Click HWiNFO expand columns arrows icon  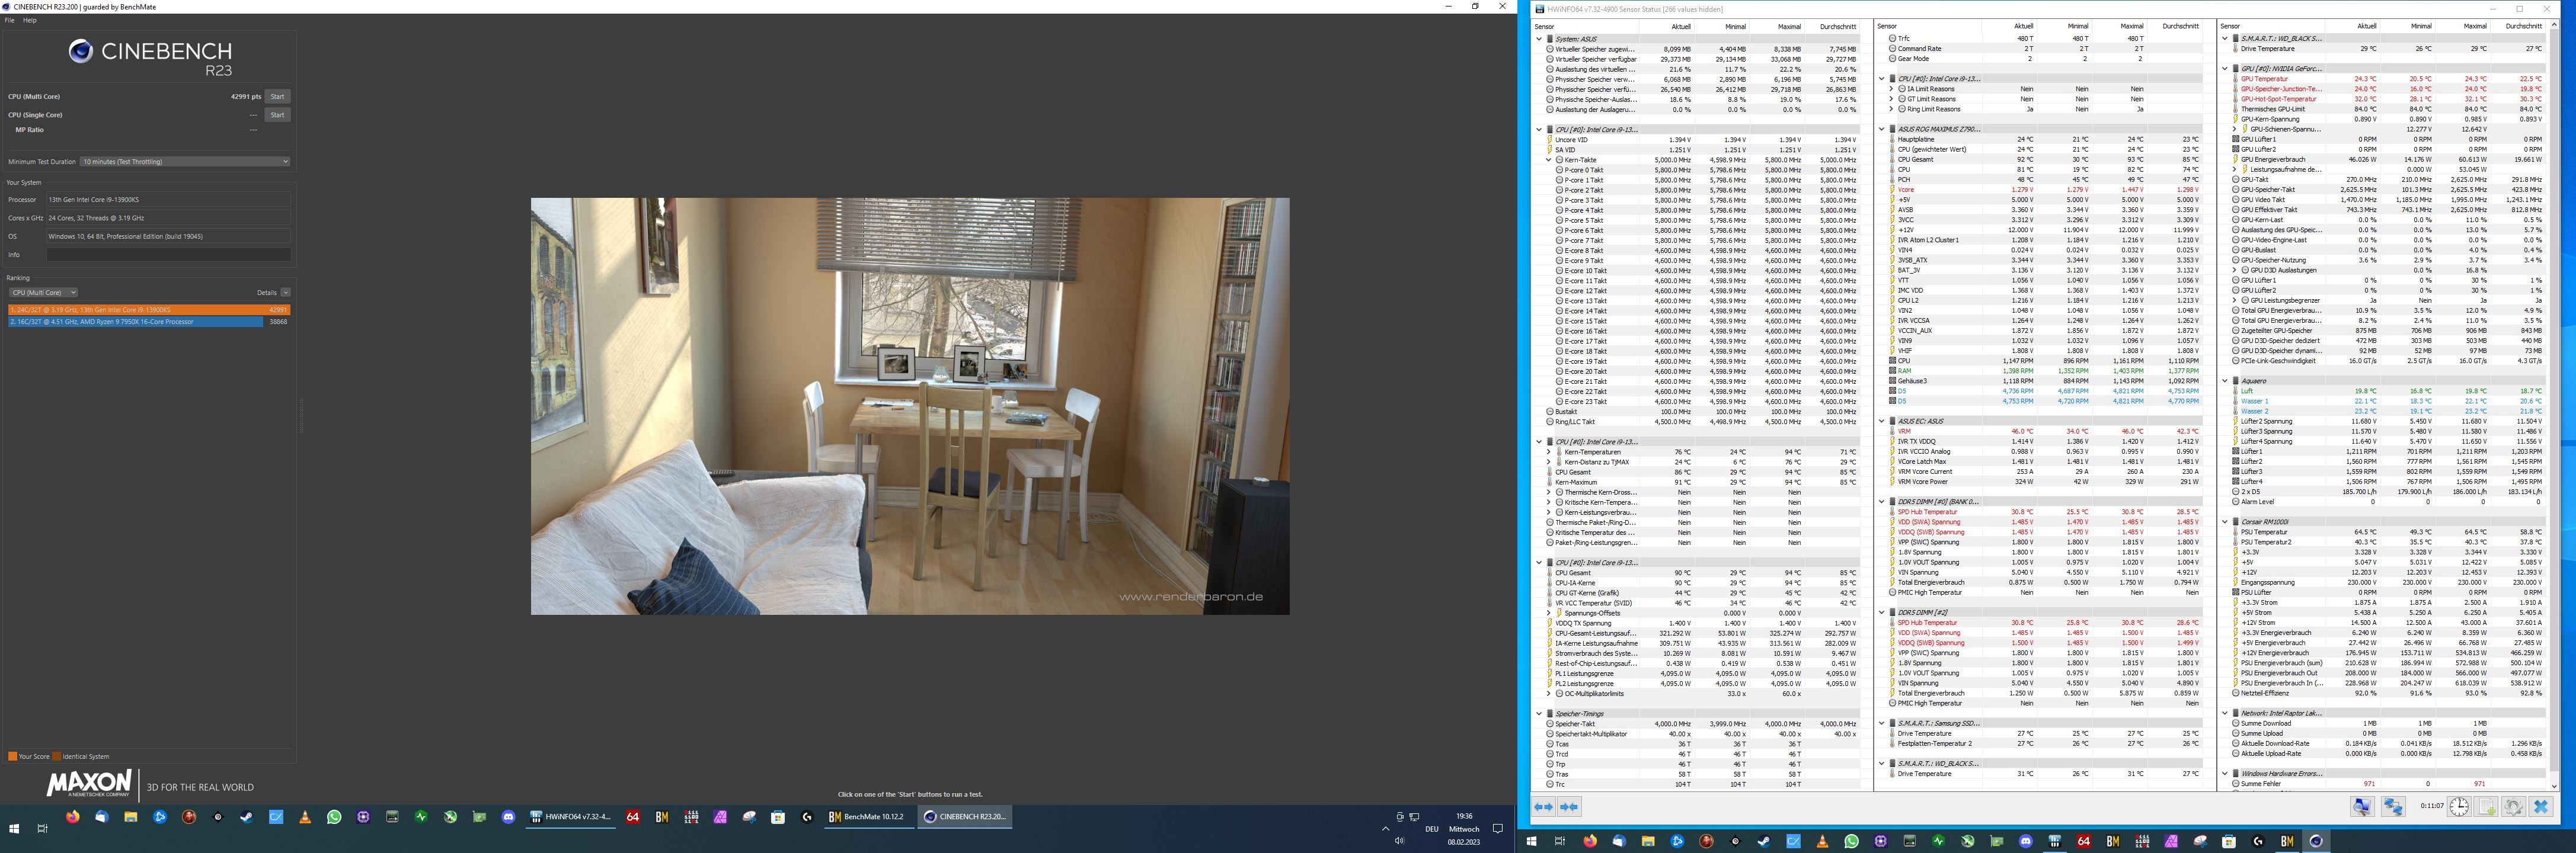(1543, 806)
